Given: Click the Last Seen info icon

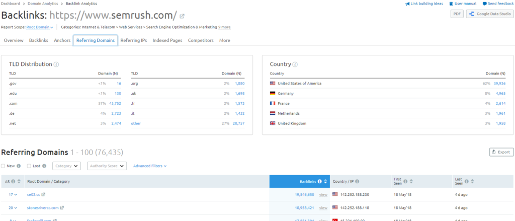Looking at the screenshot, I should (466, 182).
